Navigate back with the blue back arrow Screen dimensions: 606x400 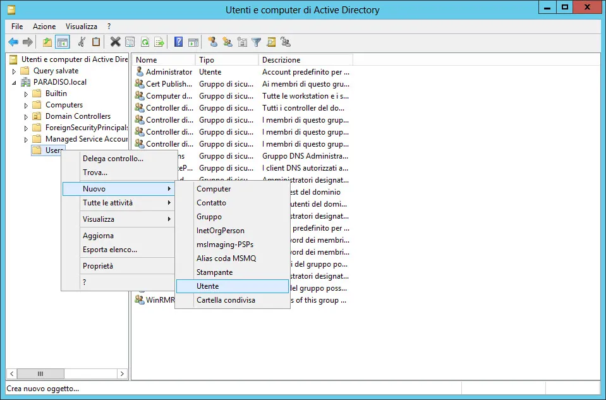pyautogui.click(x=13, y=42)
